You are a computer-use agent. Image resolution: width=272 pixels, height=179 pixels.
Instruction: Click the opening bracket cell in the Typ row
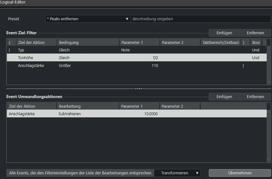[9, 50]
